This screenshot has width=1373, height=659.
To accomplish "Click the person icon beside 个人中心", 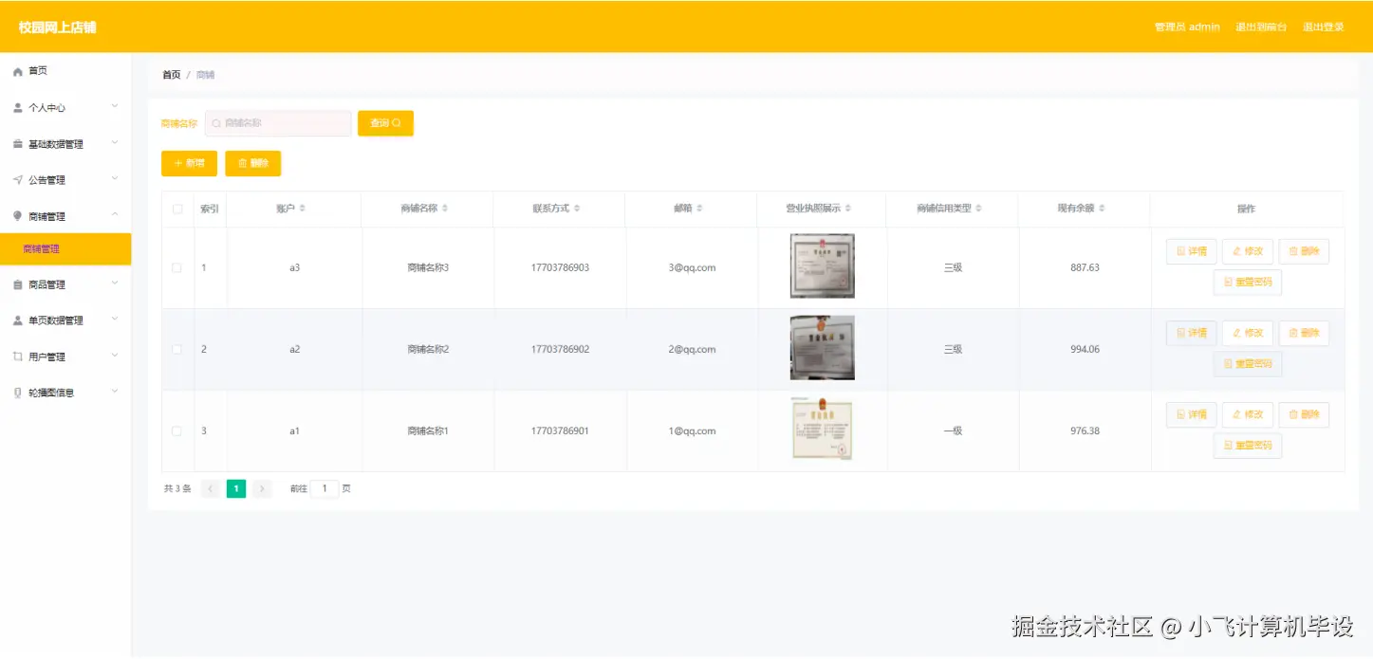I will point(18,108).
